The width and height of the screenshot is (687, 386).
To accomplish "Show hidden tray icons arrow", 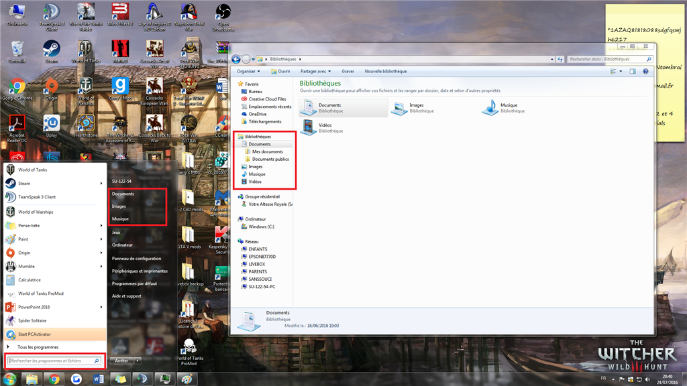I will coord(613,379).
